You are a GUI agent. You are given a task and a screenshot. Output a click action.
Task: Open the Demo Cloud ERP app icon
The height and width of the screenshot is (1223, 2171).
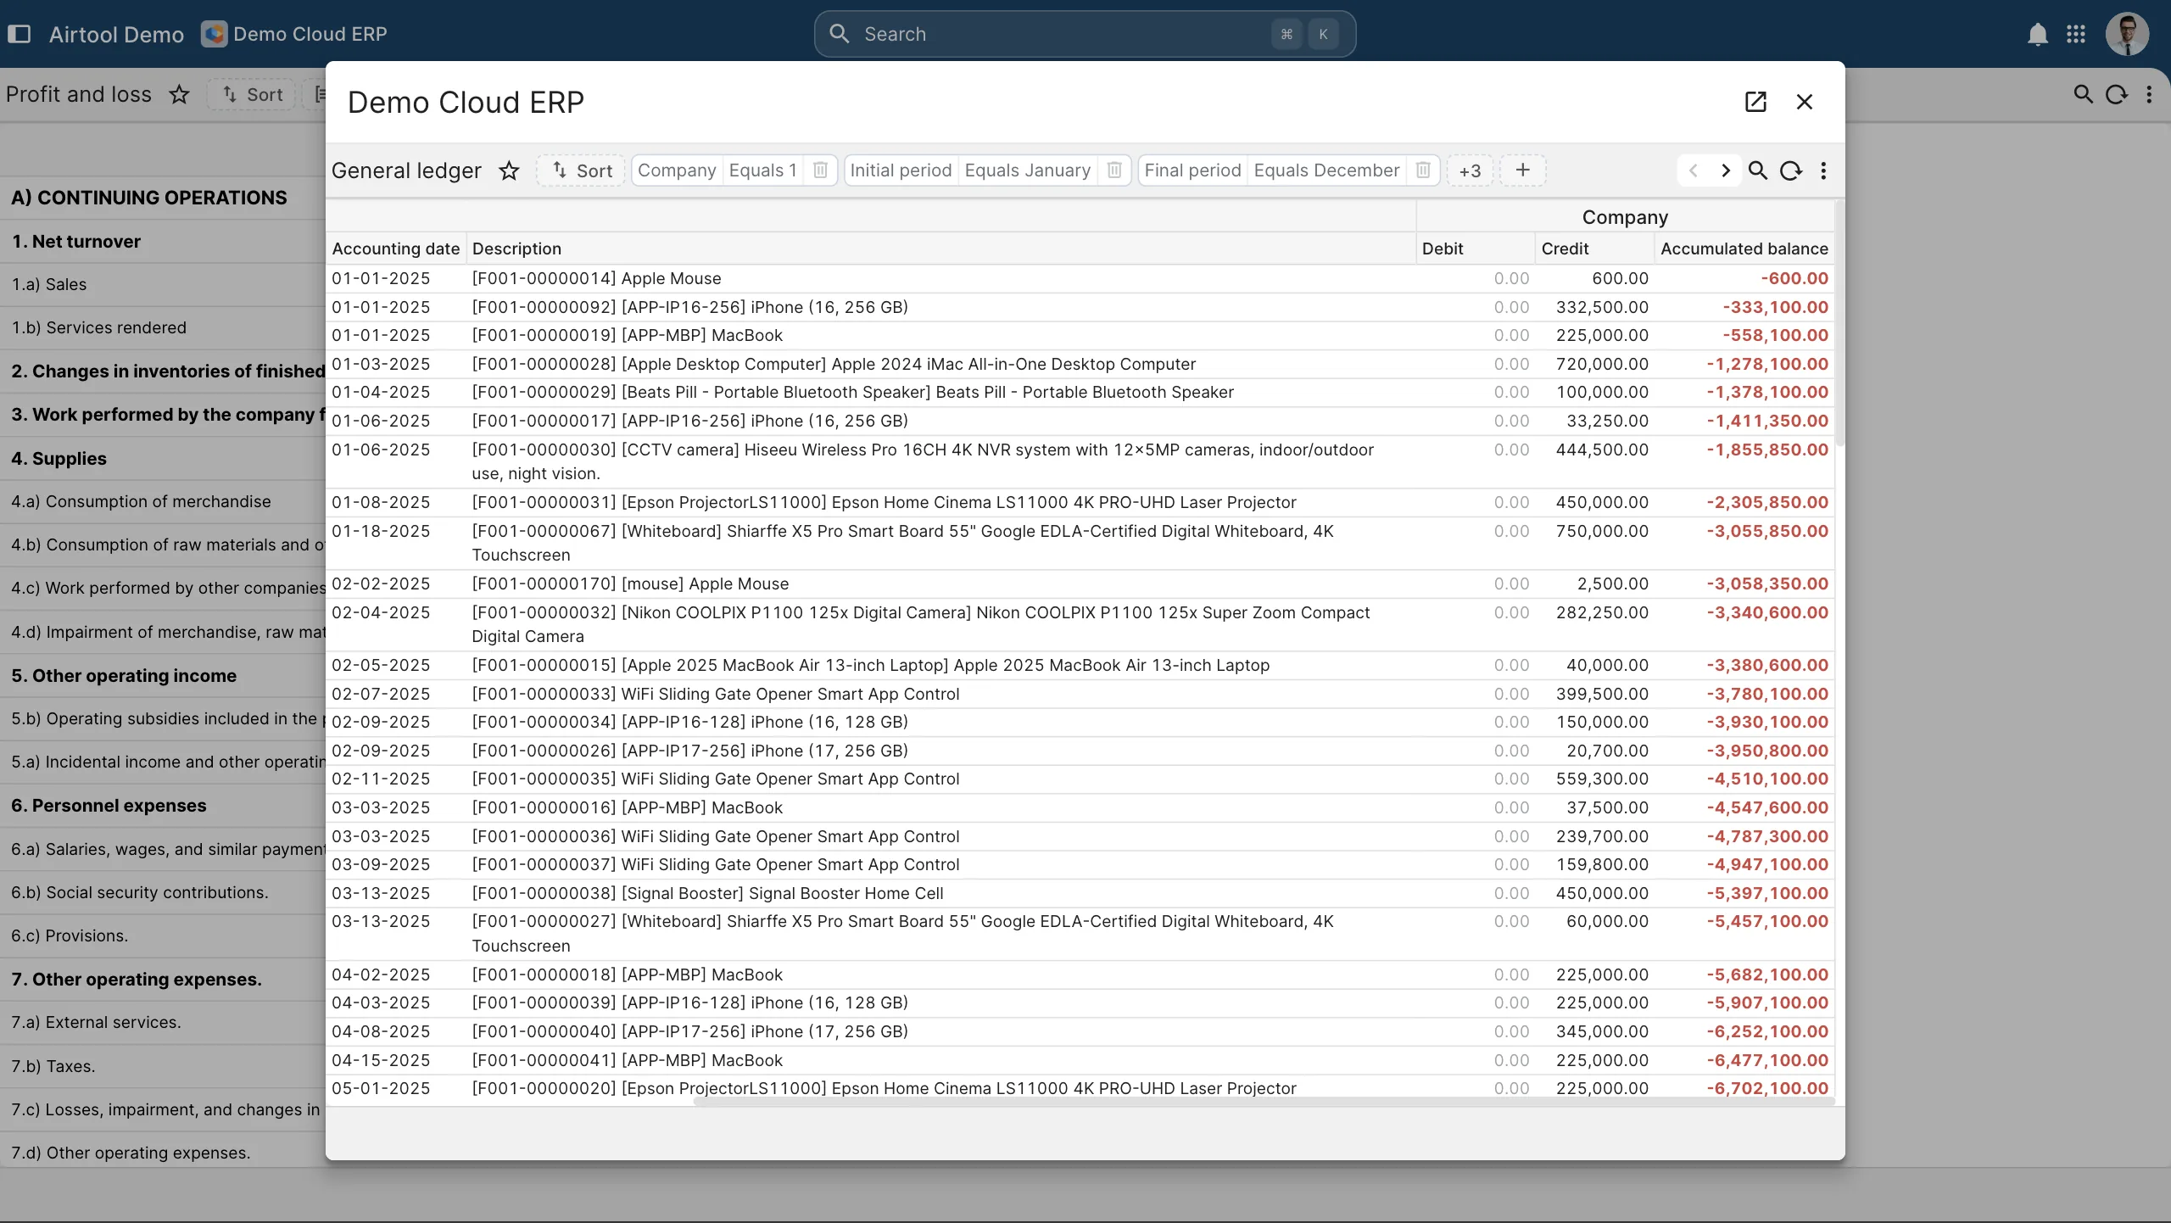point(214,34)
